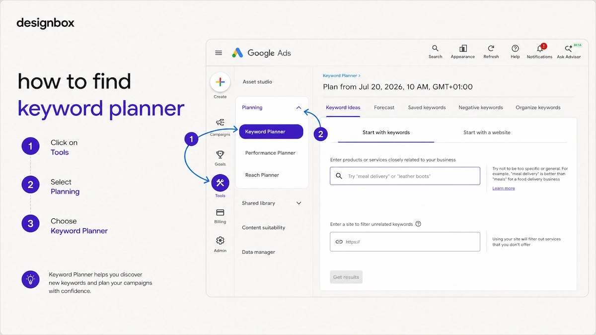Image resolution: width=596 pixels, height=335 pixels.
Task: Select Keyword Planner menu item
Action: click(271, 132)
